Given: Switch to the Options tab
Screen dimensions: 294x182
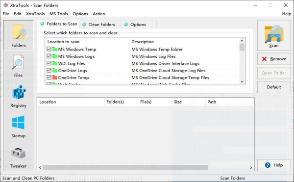Looking at the screenshot, I should point(138,25).
